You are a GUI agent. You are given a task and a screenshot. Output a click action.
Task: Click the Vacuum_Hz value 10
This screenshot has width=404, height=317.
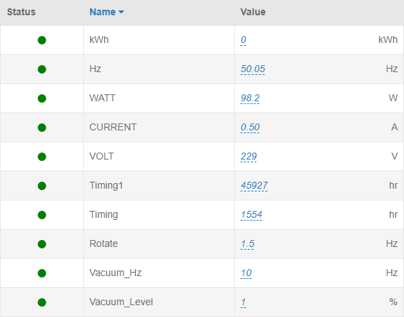(x=246, y=273)
